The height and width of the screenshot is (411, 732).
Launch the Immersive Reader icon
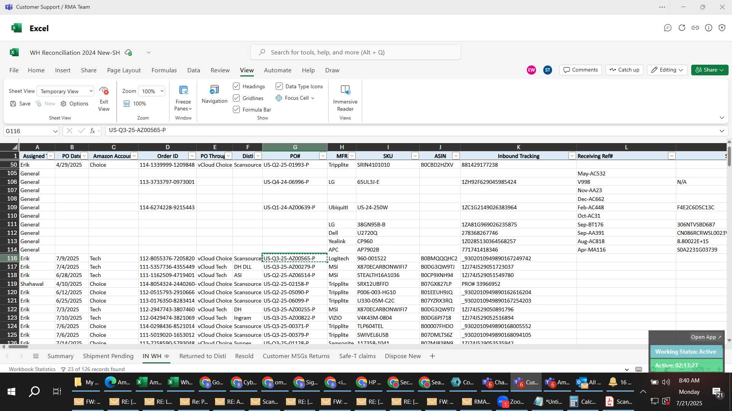click(345, 90)
